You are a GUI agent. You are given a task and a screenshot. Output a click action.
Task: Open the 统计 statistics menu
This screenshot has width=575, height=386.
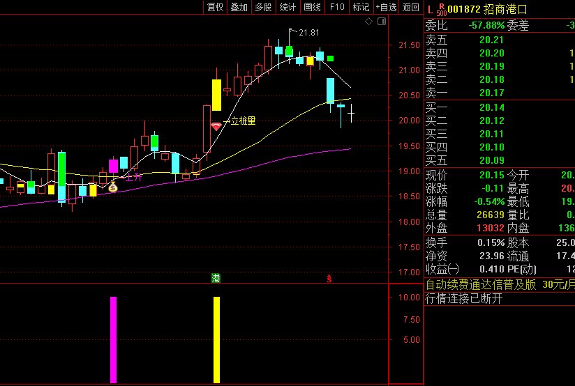(288, 7)
